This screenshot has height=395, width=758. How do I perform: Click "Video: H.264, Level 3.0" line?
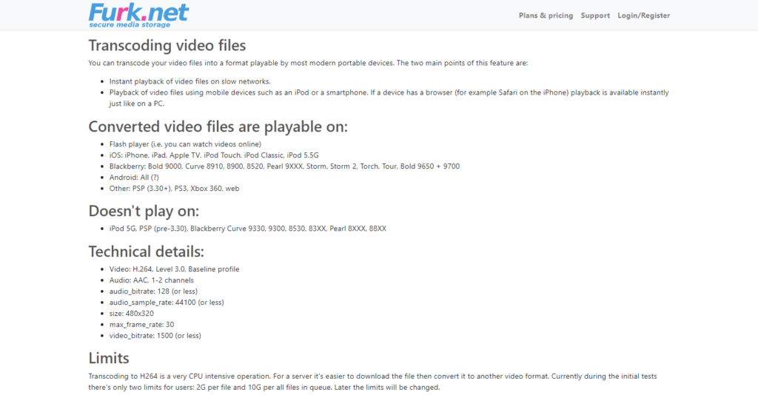[x=174, y=269]
